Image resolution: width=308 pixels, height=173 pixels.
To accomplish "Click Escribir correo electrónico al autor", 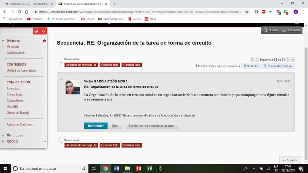I will point(151,126).
